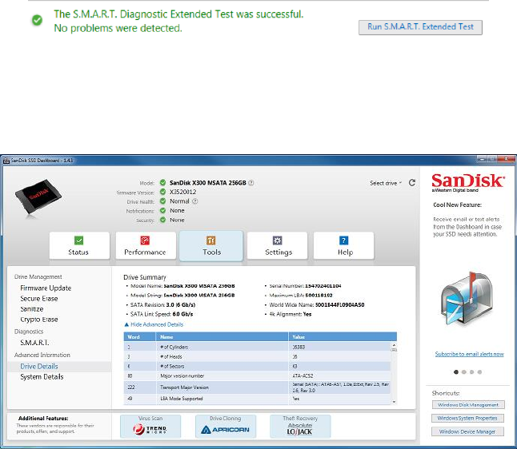Click the LBA Mode Supported row
This screenshot has height=449, width=517.
pos(257,399)
